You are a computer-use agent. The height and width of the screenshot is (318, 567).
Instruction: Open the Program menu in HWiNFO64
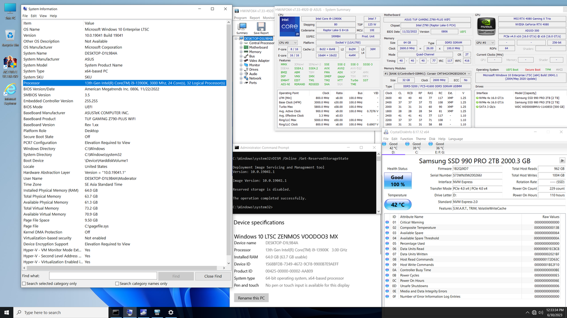coord(241,18)
